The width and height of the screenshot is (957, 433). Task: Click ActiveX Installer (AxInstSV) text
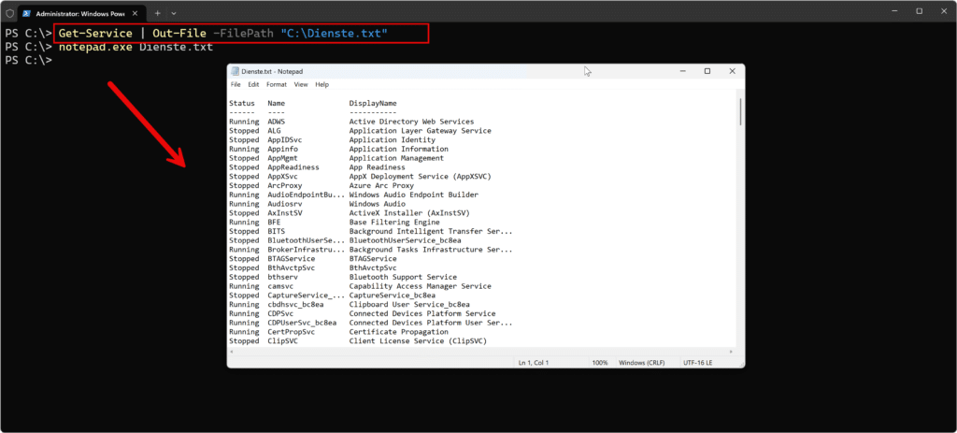409,213
